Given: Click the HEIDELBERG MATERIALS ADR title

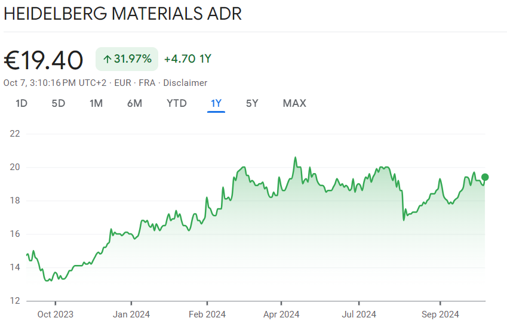Looking at the screenshot, I should (x=122, y=14).
